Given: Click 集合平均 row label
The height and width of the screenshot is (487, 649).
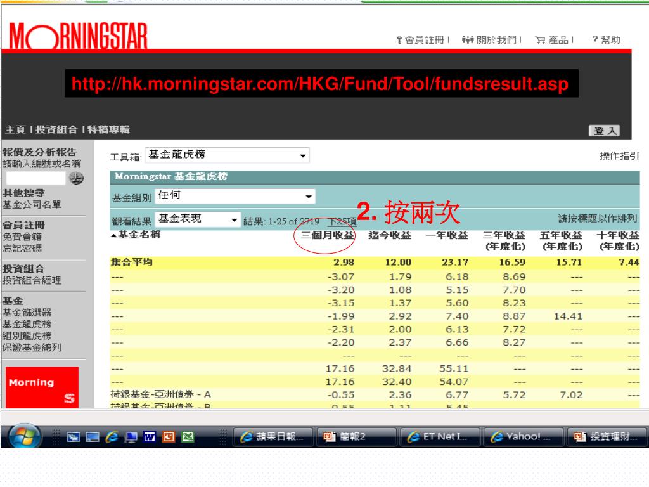Looking at the screenshot, I should tap(132, 262).
